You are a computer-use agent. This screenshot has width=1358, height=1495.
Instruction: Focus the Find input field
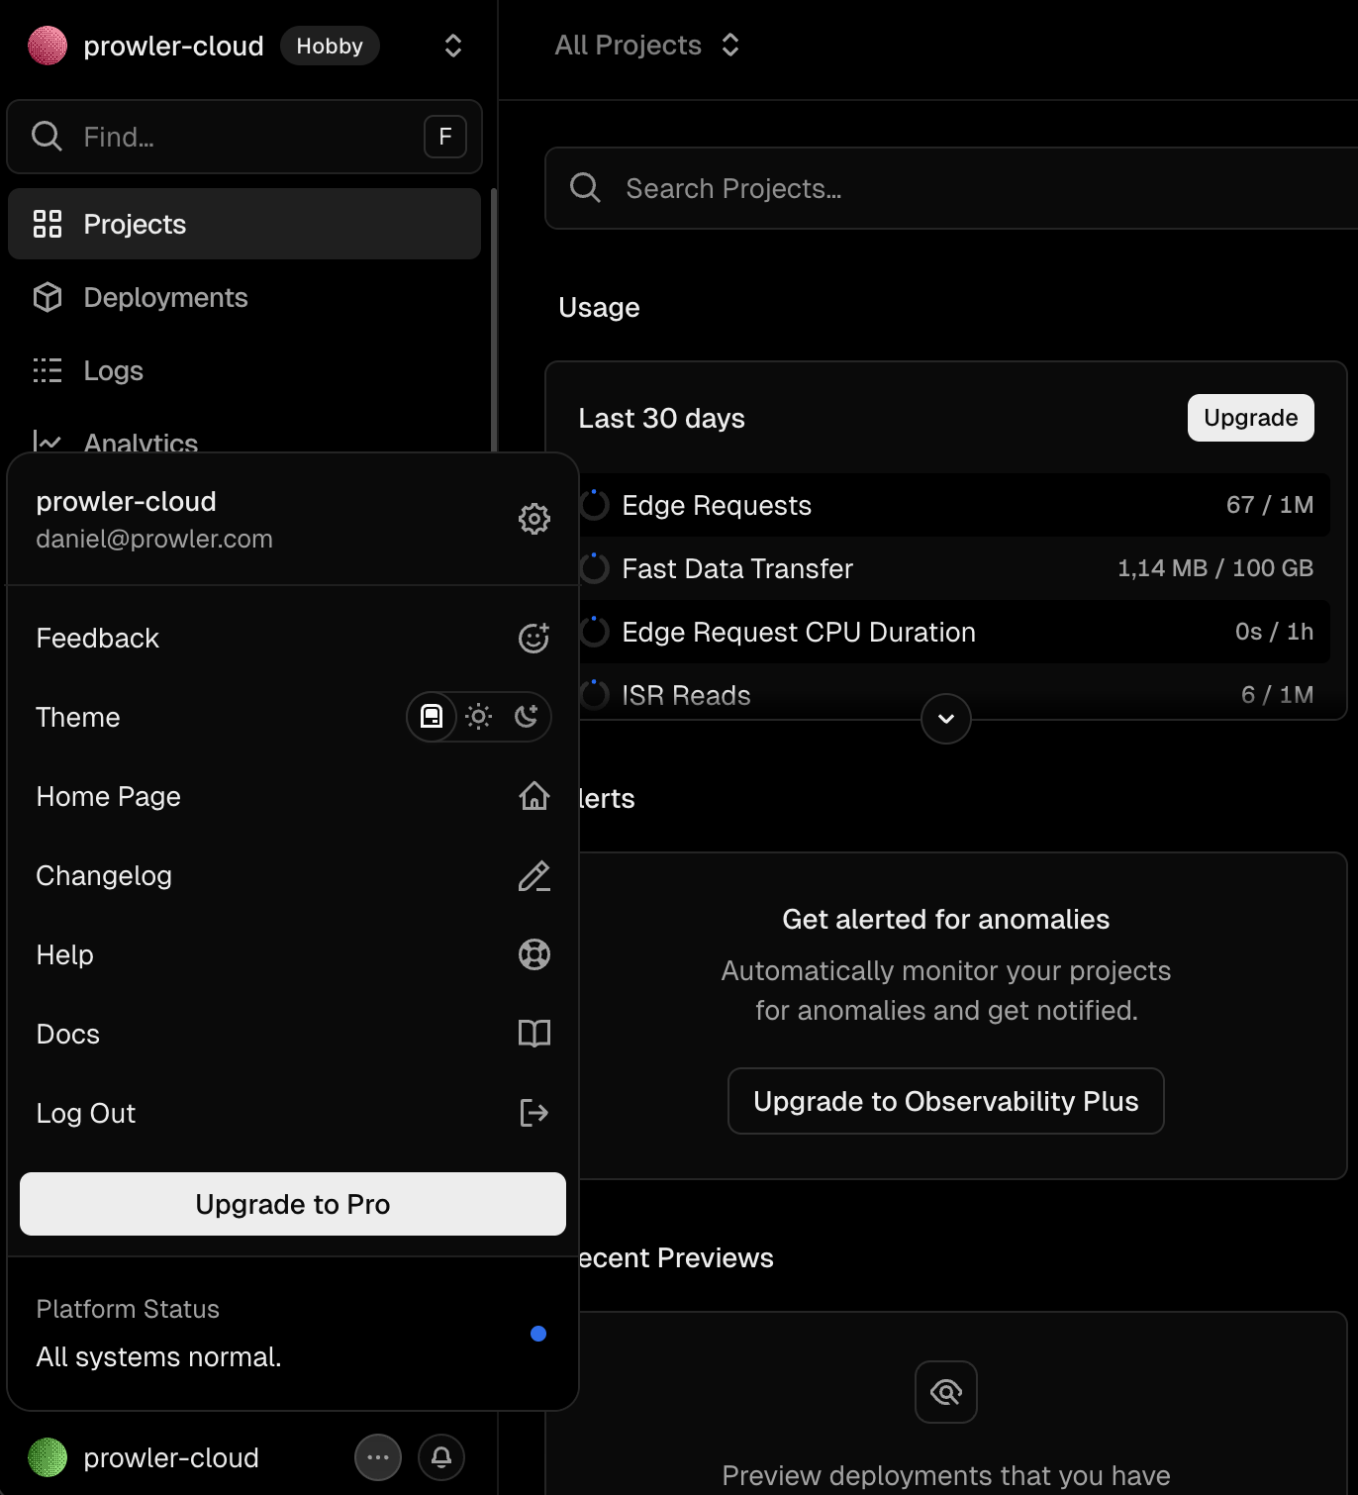pos(244,137)
